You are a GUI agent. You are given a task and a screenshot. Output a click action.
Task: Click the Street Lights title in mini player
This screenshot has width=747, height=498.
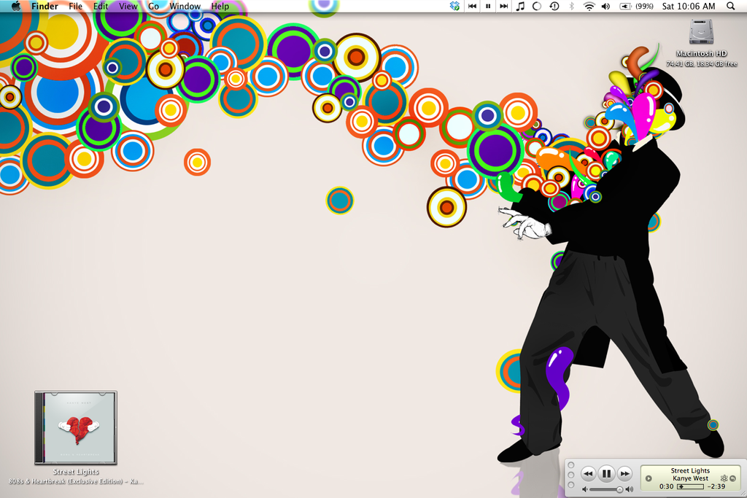click(x=690, y=471)
